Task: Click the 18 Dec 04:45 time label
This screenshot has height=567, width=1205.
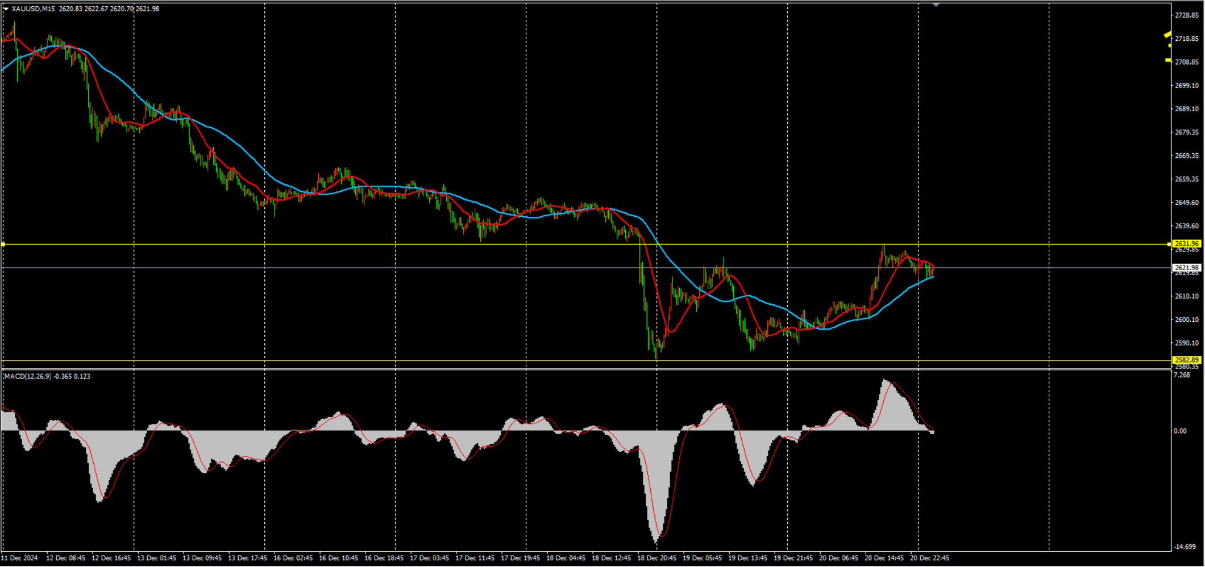Action: [566, 558]
